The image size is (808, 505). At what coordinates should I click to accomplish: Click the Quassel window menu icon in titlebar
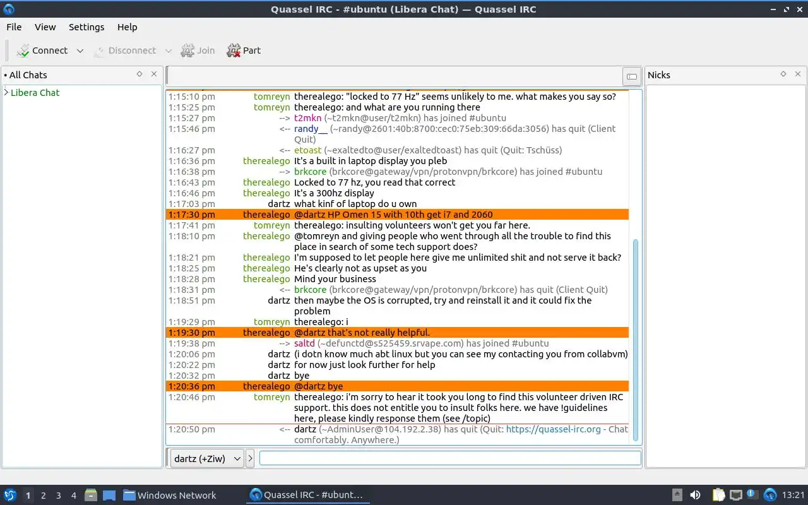pos(8,9)
